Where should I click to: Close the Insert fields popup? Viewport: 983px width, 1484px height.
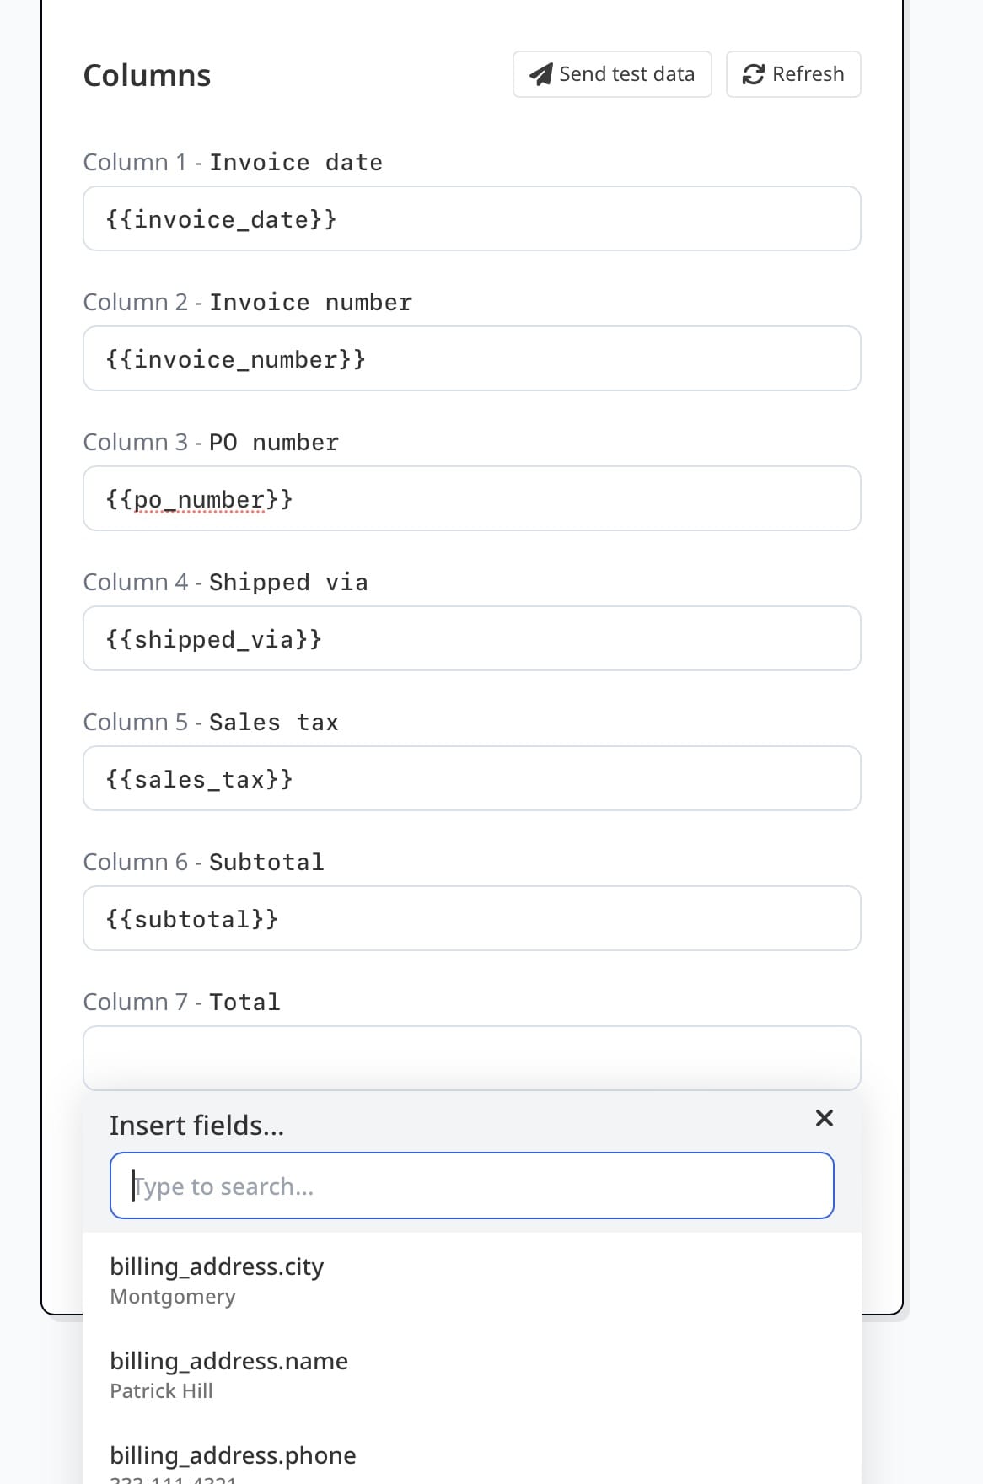[824, 1118]
